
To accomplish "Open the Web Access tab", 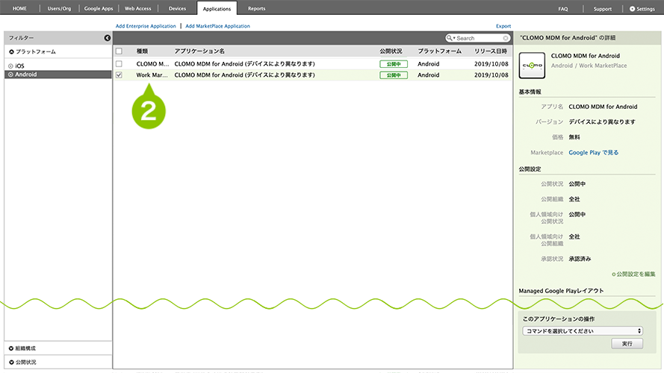I will [137, 8].
